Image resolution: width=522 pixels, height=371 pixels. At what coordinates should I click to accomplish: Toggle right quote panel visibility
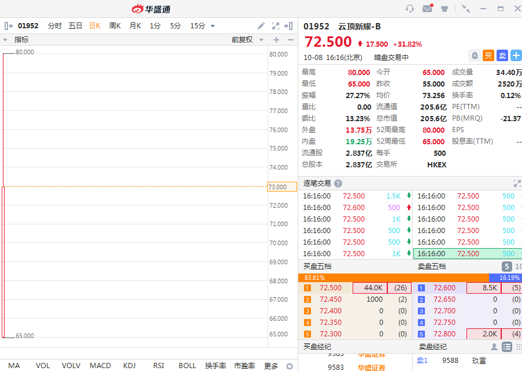point(290,26)
